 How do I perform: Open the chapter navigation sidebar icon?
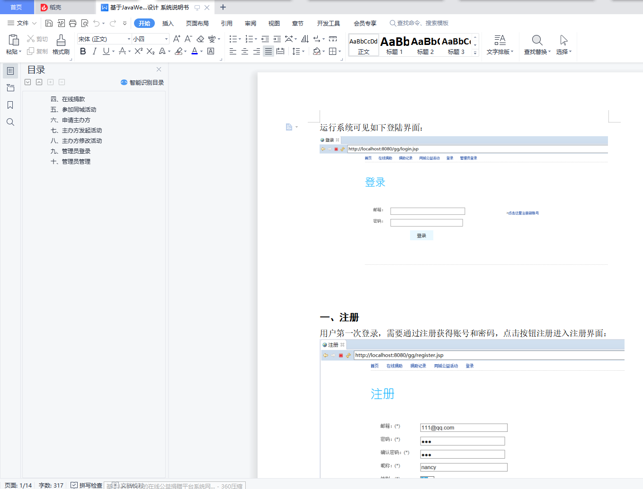[x=10, y=88]
